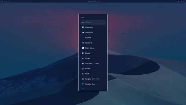Select the Disk Usage entry
Image resolution: width=186 pixels, height=105 pixels.
(93, 48)
